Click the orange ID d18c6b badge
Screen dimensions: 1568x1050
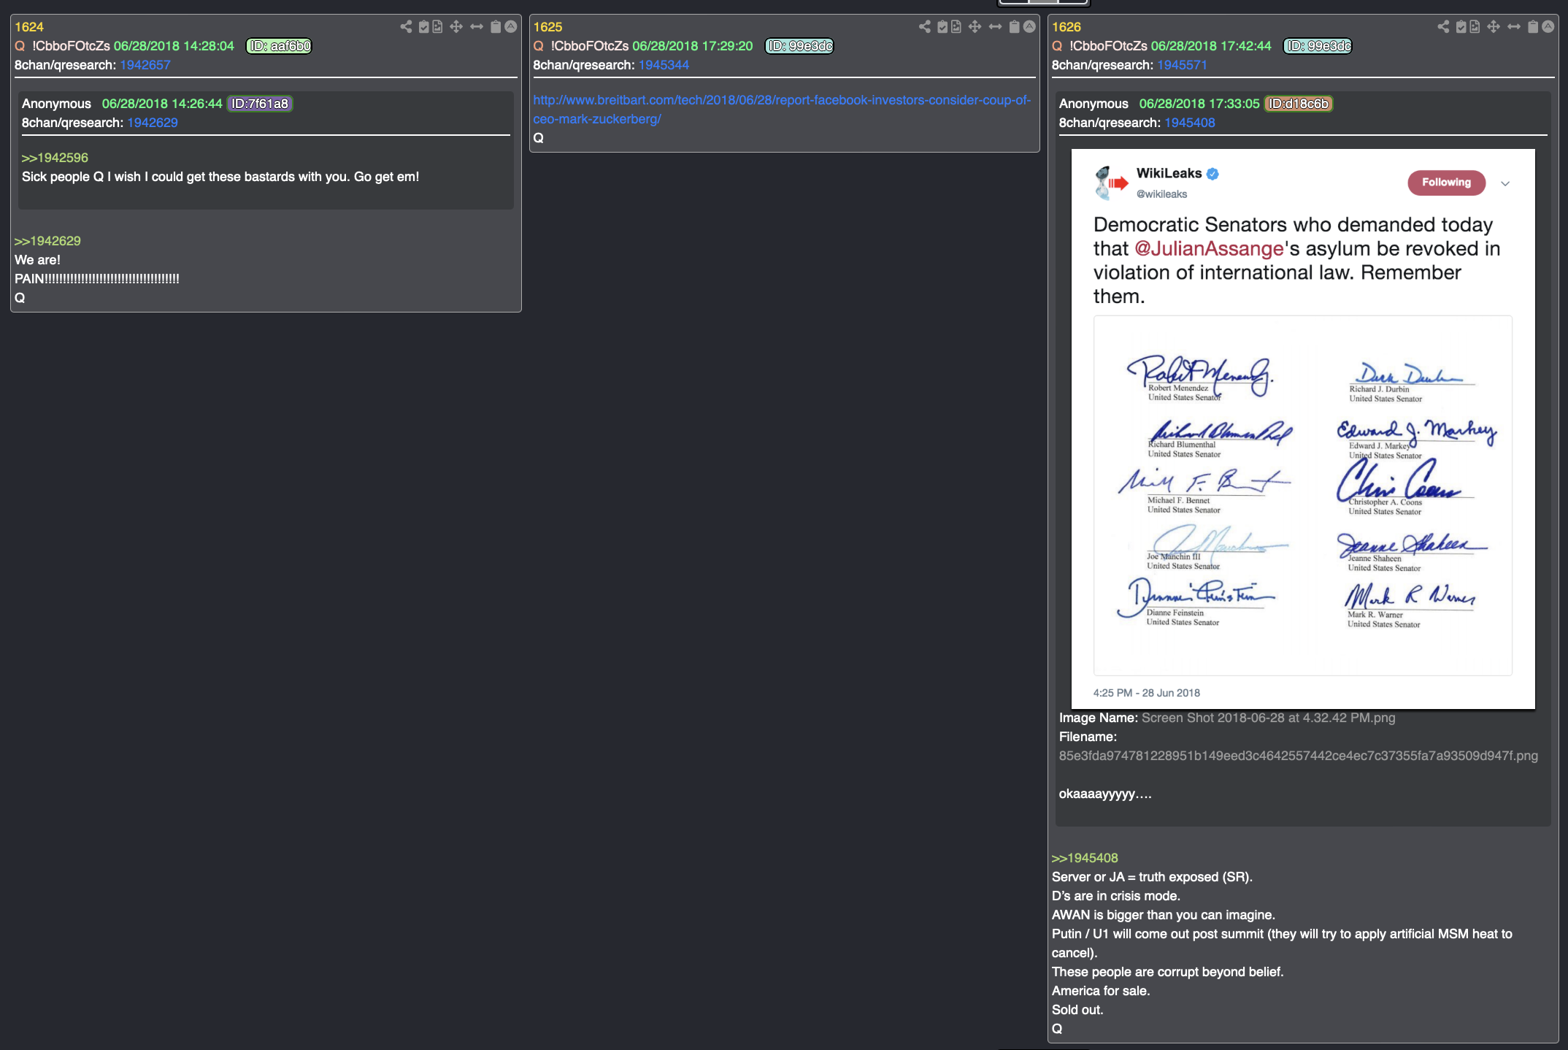[x=1298, y=104]
